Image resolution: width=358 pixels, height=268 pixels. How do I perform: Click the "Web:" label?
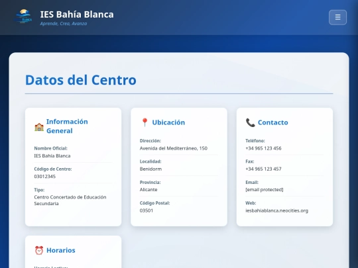tap(251, 203)
